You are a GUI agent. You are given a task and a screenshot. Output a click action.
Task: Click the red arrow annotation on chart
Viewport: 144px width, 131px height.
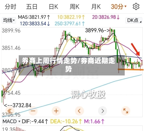point(135,49)
